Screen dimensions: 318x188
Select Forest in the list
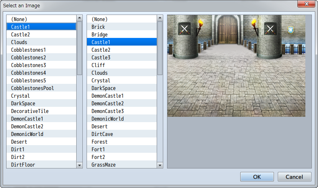tap(99, 142)
